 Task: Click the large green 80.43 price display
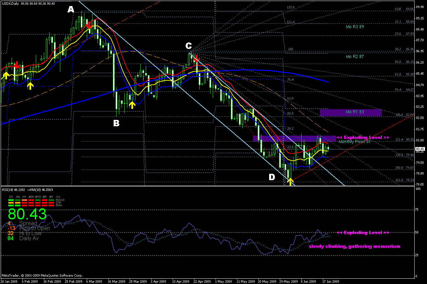click(x=27, y=214)
